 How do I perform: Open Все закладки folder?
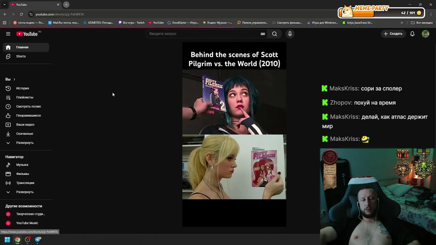click(422, 23)
